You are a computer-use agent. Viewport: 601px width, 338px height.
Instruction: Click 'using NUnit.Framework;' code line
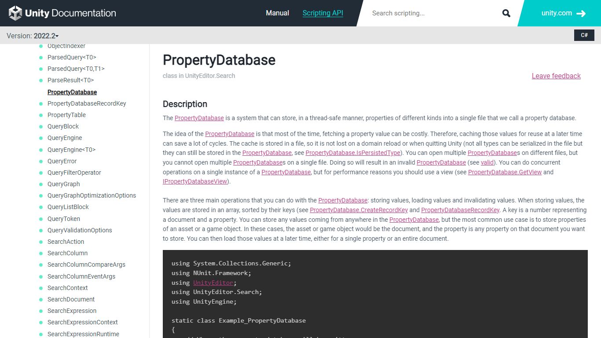(211, 273)
